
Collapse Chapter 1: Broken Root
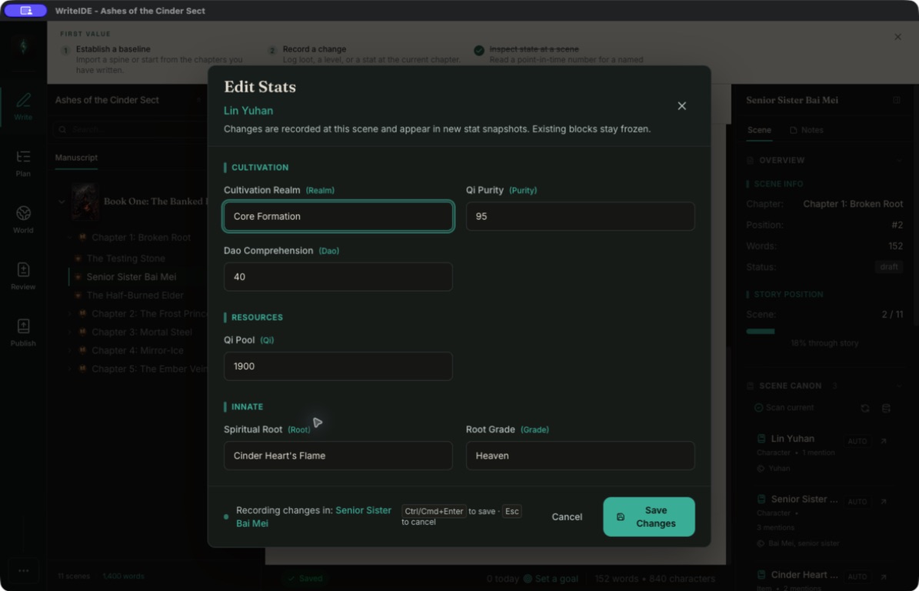pos(70,238)
